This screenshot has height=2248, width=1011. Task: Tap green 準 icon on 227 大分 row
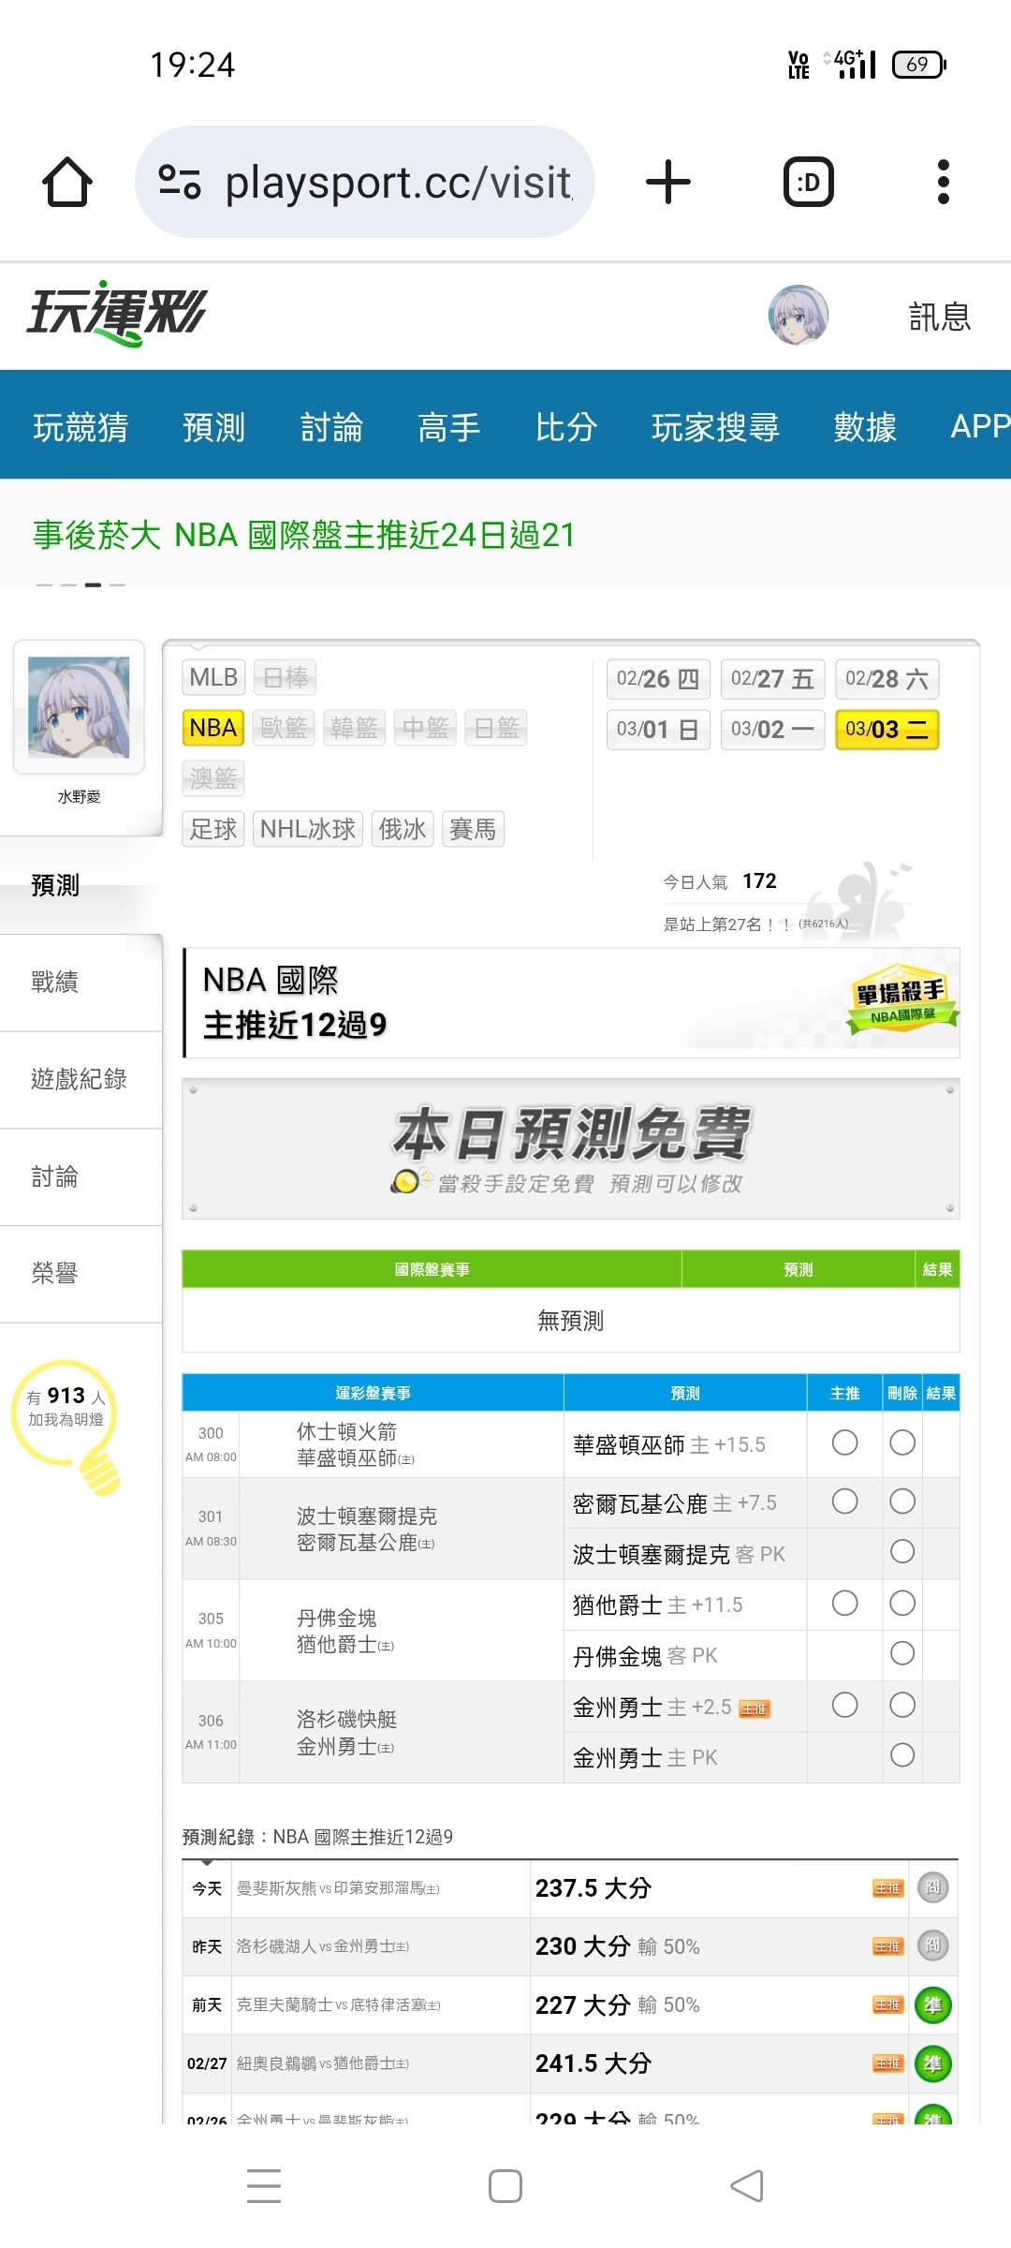(x=932, y=2004)
